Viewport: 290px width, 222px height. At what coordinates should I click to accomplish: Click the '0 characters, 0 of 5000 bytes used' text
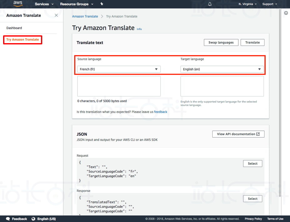(x=102, y=101)
